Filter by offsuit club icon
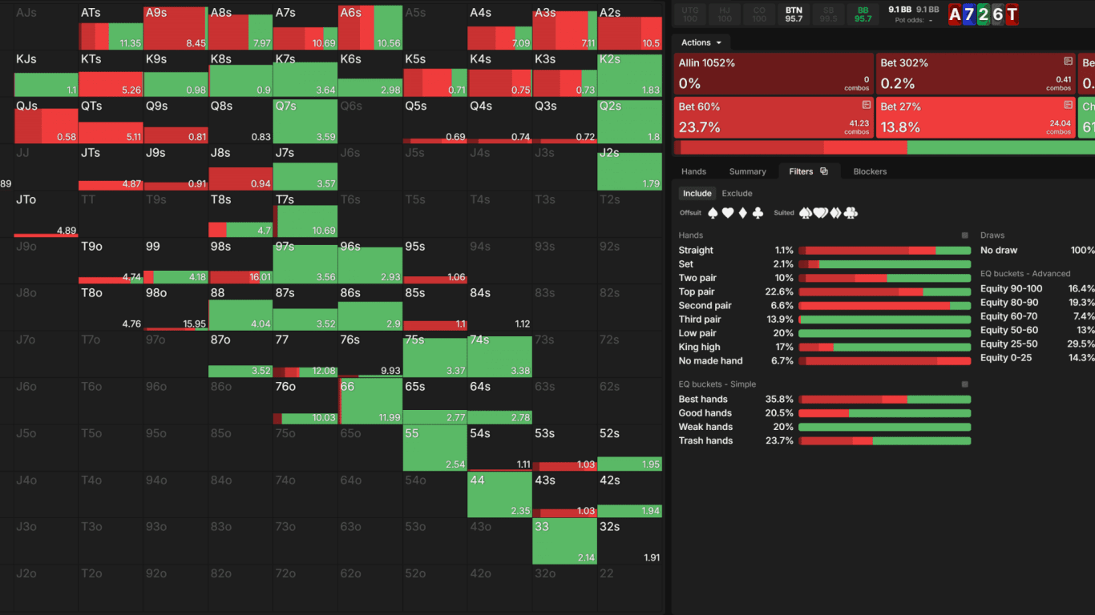The height and width of the screenshot is (615, 1095). (758, 213)
